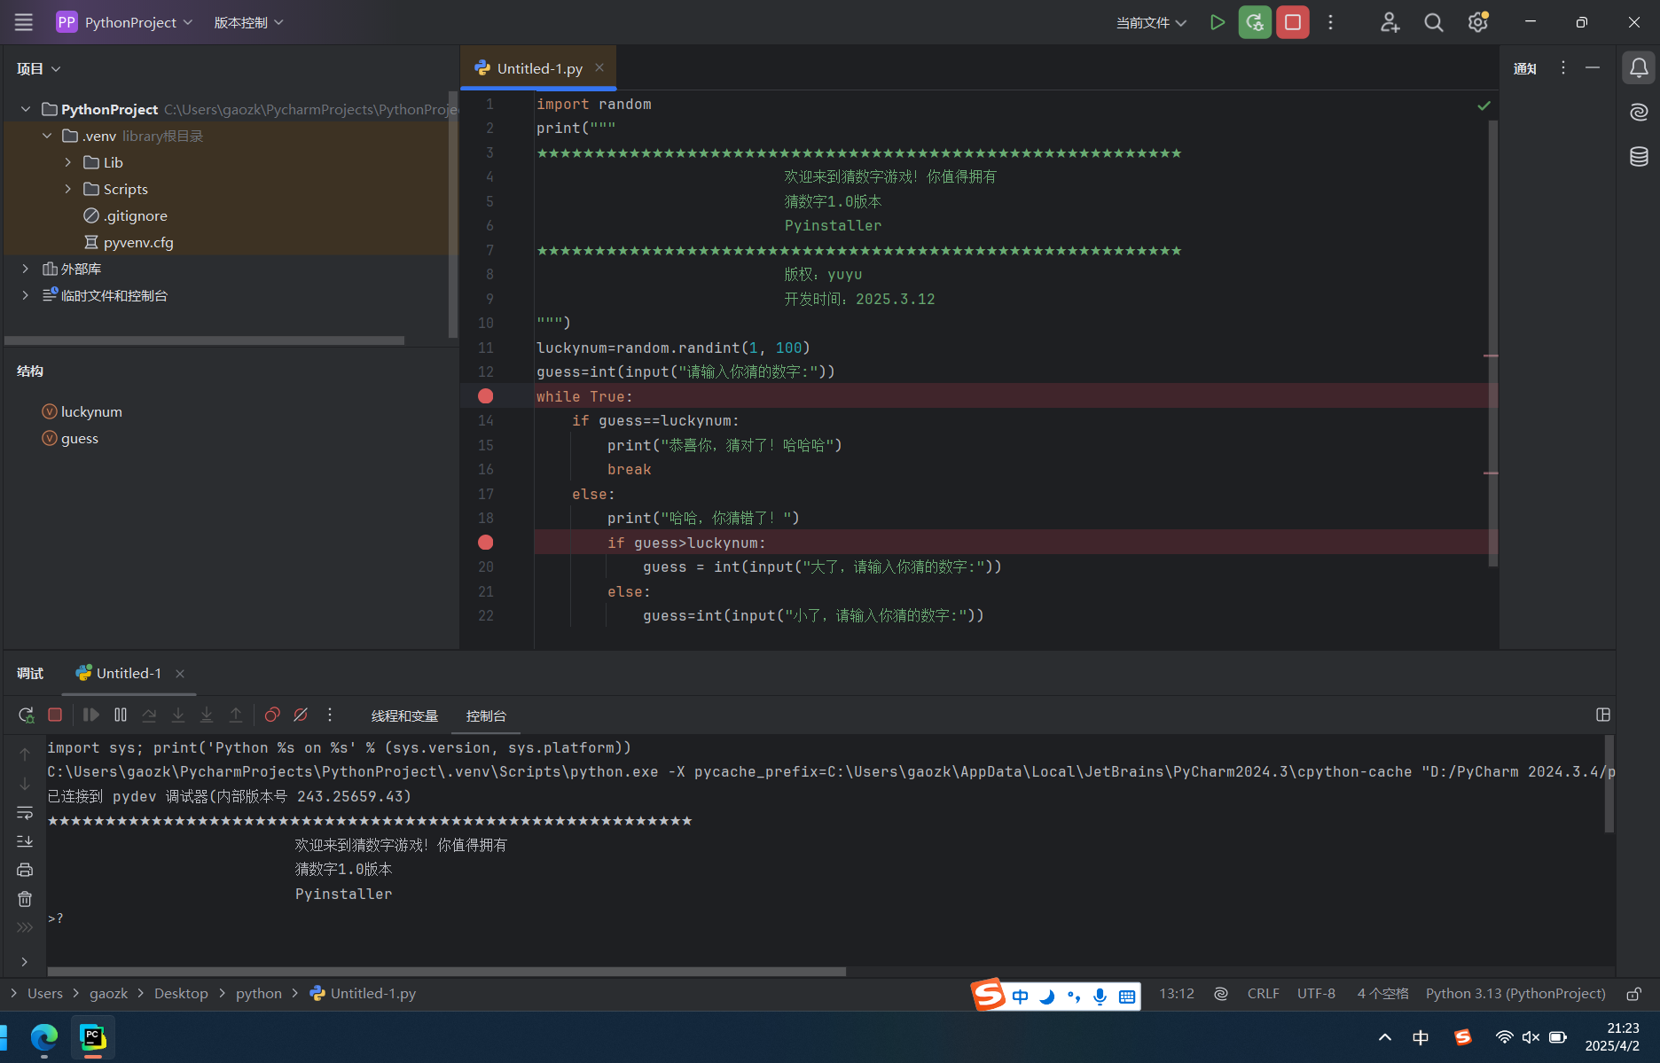The image size is (1660, 1063).
Task: Print the console output
Action: tap(25, 870)
